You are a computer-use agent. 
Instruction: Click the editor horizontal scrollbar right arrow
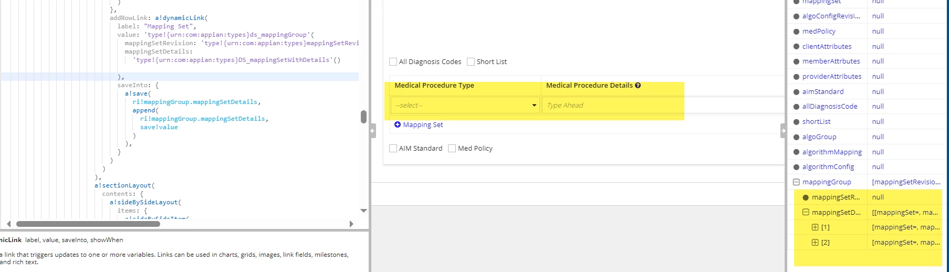click(x=351, y=224)
